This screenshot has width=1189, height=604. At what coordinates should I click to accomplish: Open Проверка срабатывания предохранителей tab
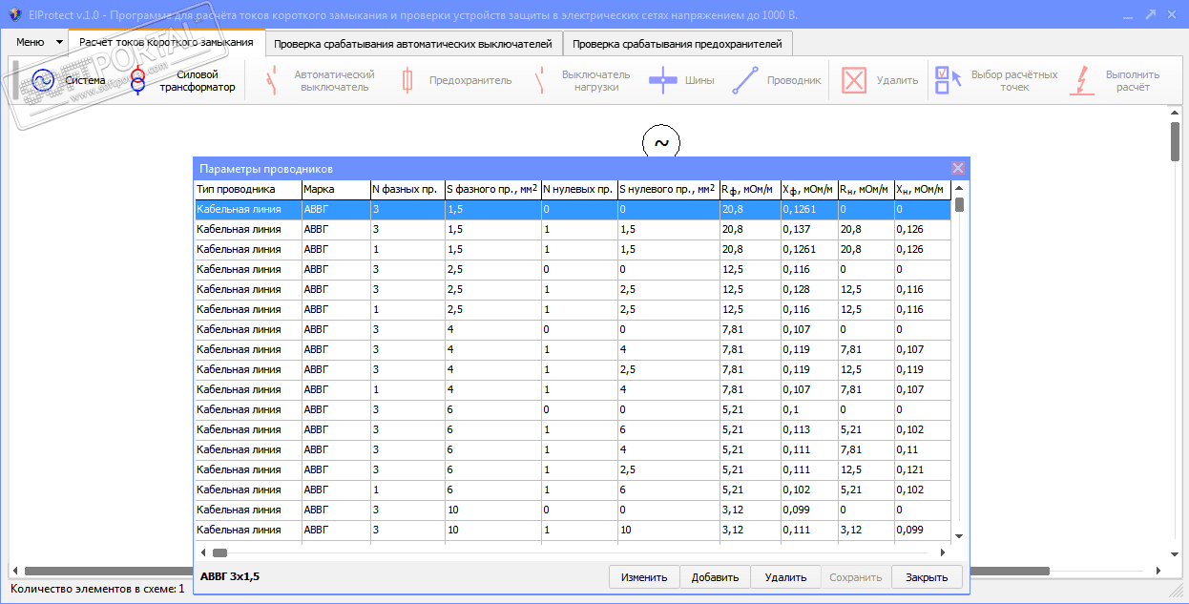[x=678, y=44]
